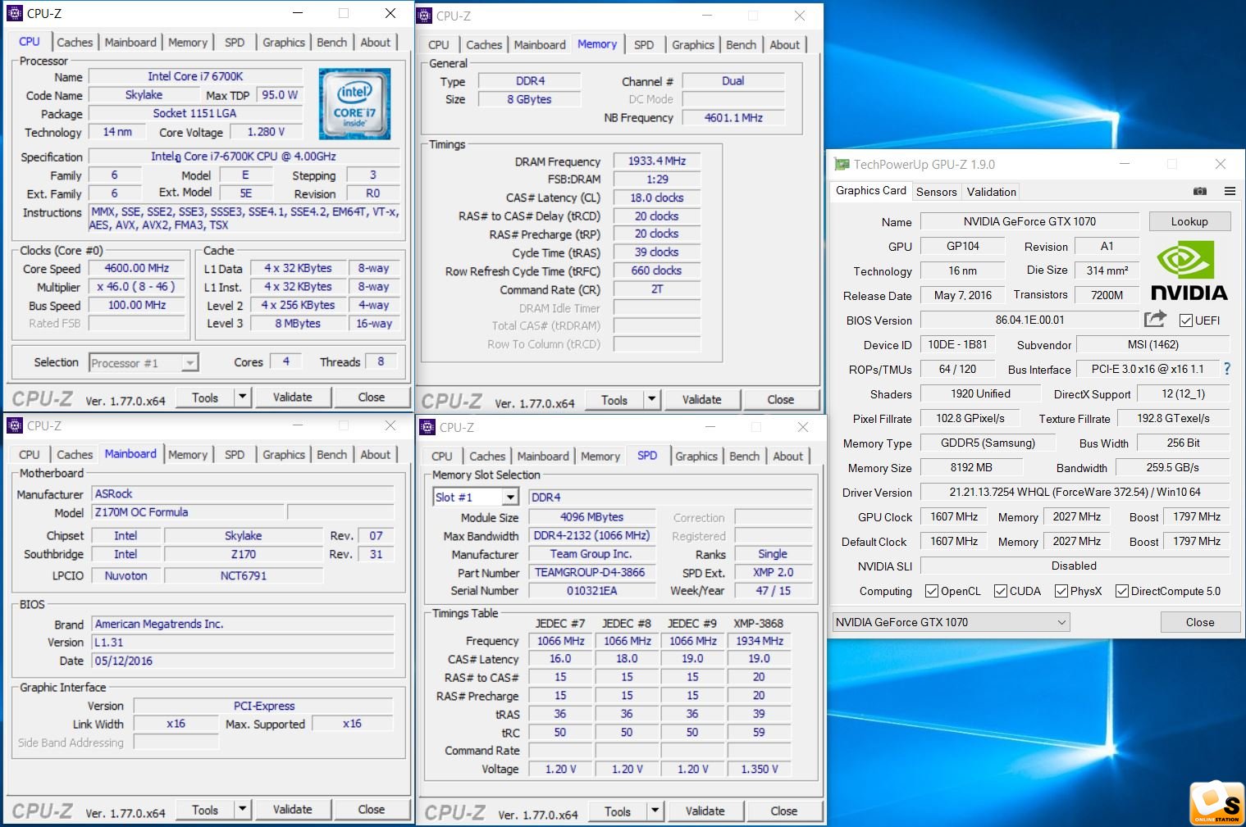Click the GPU-Z Memory Type GDDR5 (Samsung)
Screen dimensions: 1246x827
click(988, 443)
